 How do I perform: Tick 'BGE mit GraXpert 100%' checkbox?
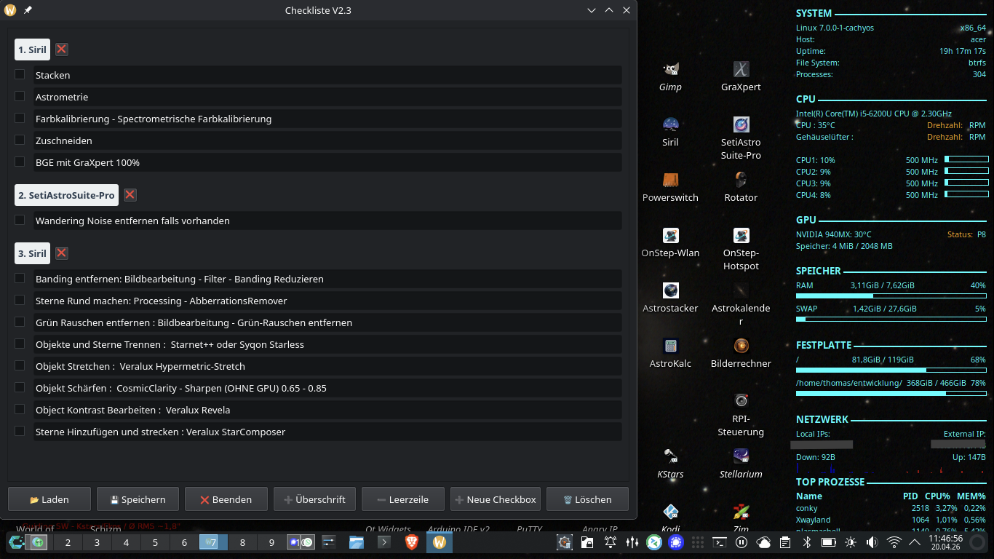[20, 162]
